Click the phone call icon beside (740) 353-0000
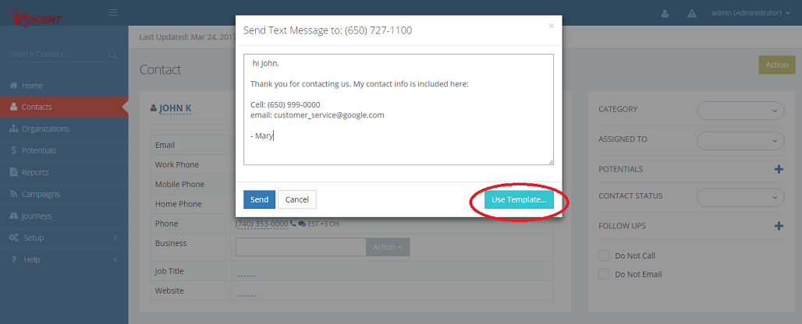802x324 pixels. (x=293, y=224)
